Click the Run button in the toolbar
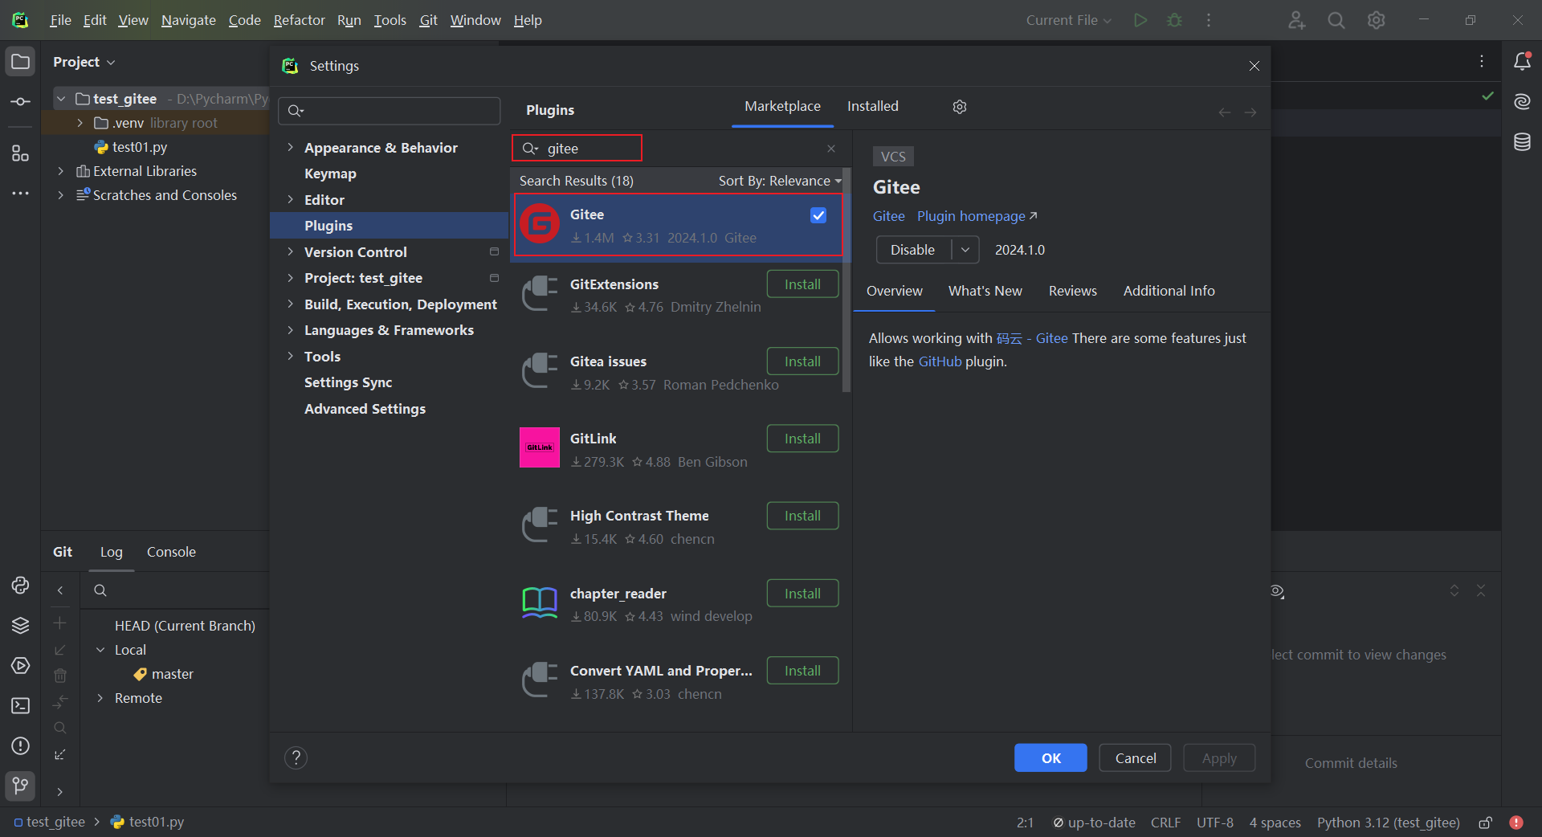 coord(1140,20)
